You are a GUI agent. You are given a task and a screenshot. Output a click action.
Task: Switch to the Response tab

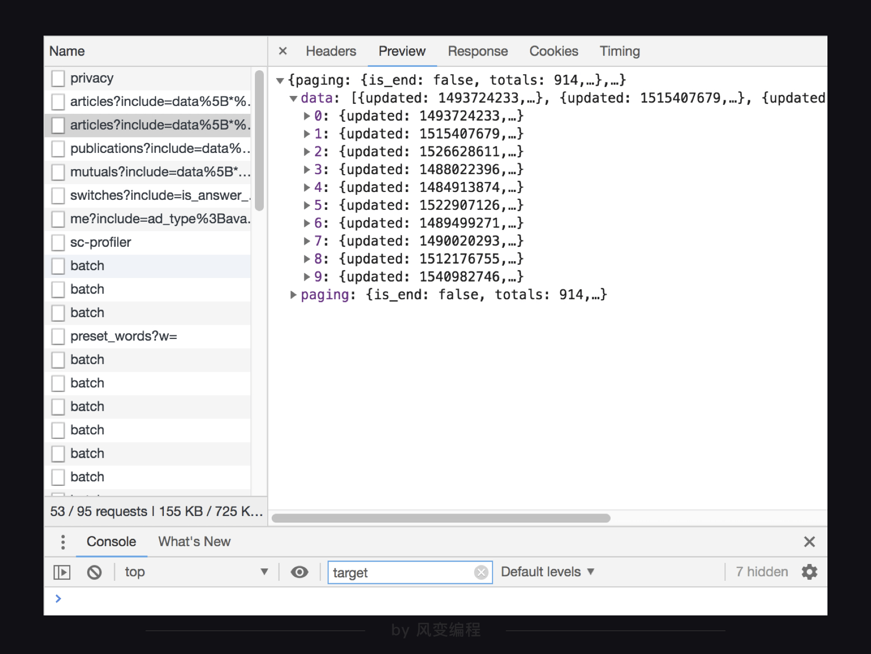coord(478,51)
